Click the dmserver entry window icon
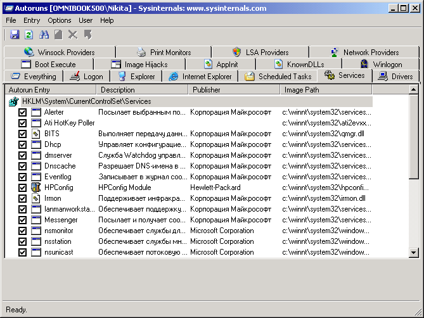The height and width of the screenshot is (318, 424). 35,155
